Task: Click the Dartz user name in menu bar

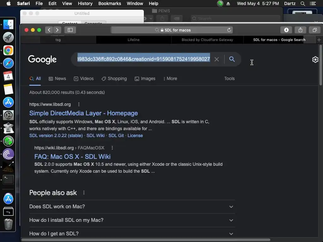Action: tap(290, 3)
